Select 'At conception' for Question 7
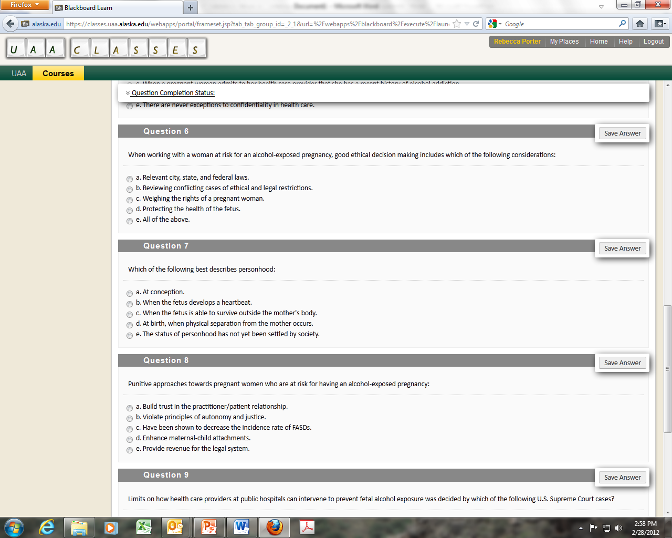672x538 pixels. (130, 294)
